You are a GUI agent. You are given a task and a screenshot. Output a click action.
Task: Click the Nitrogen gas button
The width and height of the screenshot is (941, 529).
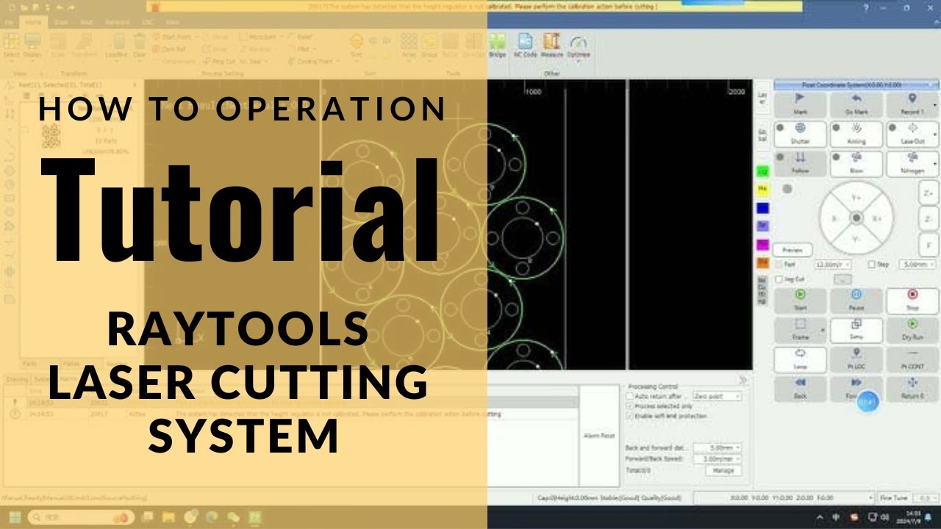(x=912, y=163)
